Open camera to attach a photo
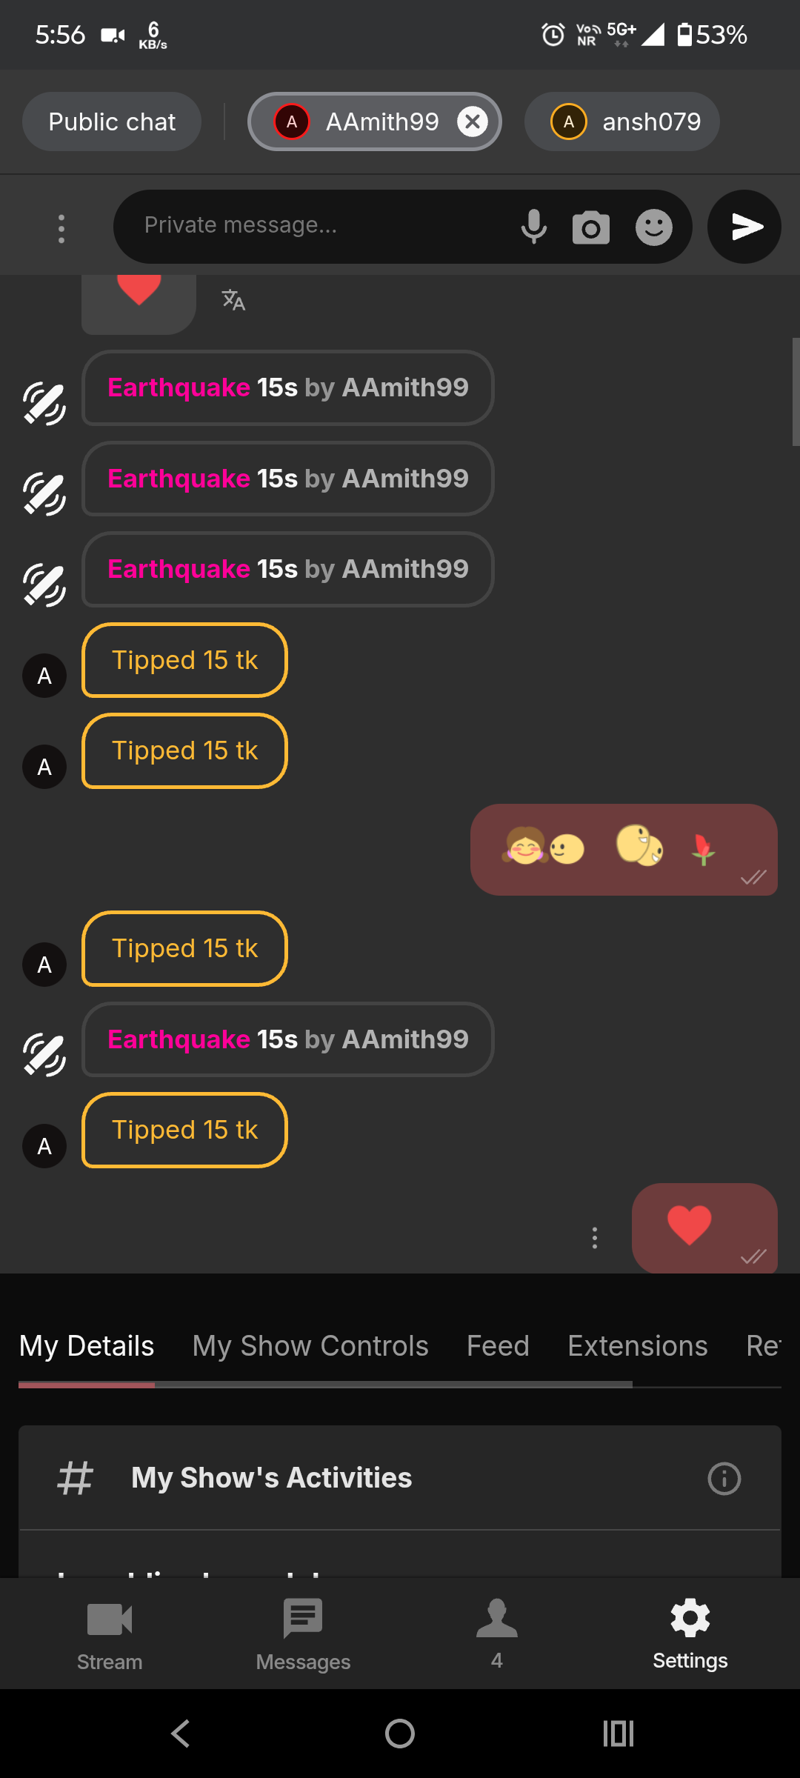The height and width of the screenshot is (1778, 800). coord(590,227)
